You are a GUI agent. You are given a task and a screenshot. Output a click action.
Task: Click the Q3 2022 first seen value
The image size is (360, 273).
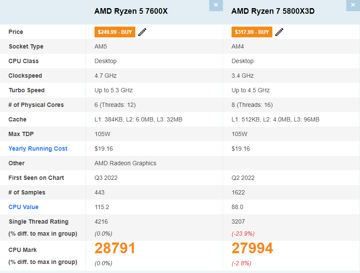(x=106, y=178)
